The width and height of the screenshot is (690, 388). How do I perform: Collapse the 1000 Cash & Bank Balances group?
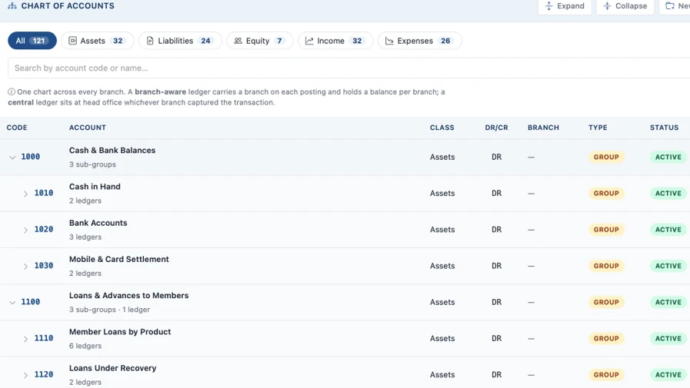12,158
